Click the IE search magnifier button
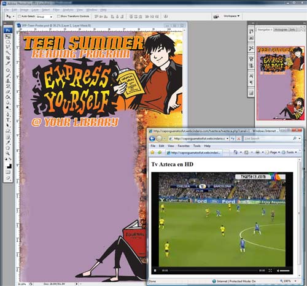This screenshot has width=307, height=286. (295, 139)
